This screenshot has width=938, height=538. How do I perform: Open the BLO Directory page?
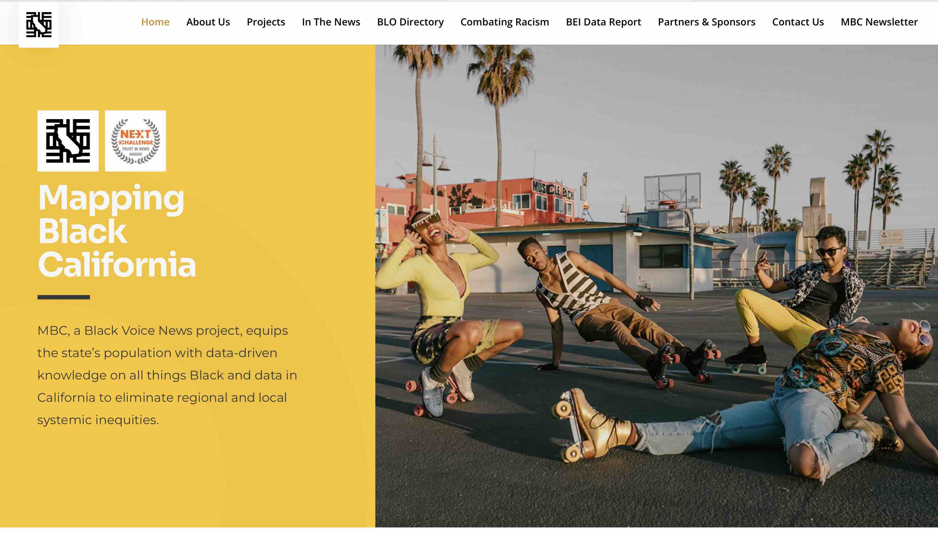pos(410,22)
